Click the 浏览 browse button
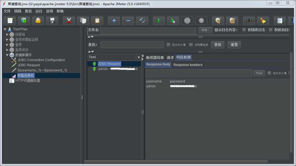 pos(205,30)
